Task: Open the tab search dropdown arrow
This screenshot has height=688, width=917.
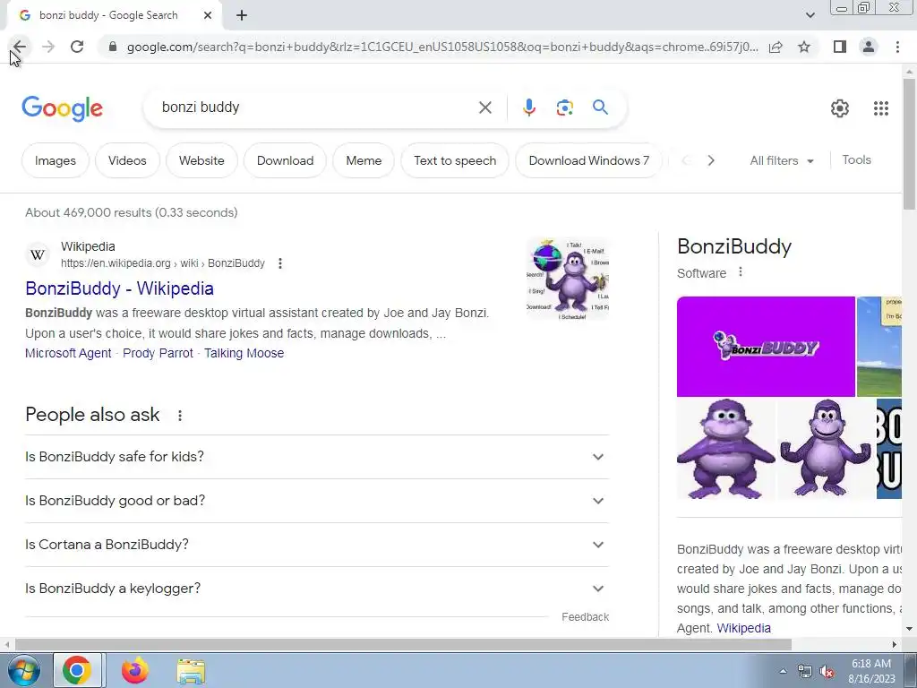Action: point(810,15)
